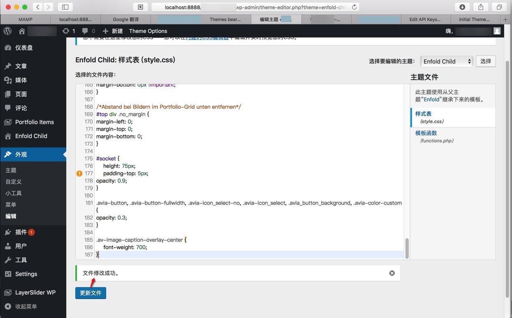Click user avatar in admin bar

coord(497,31)
